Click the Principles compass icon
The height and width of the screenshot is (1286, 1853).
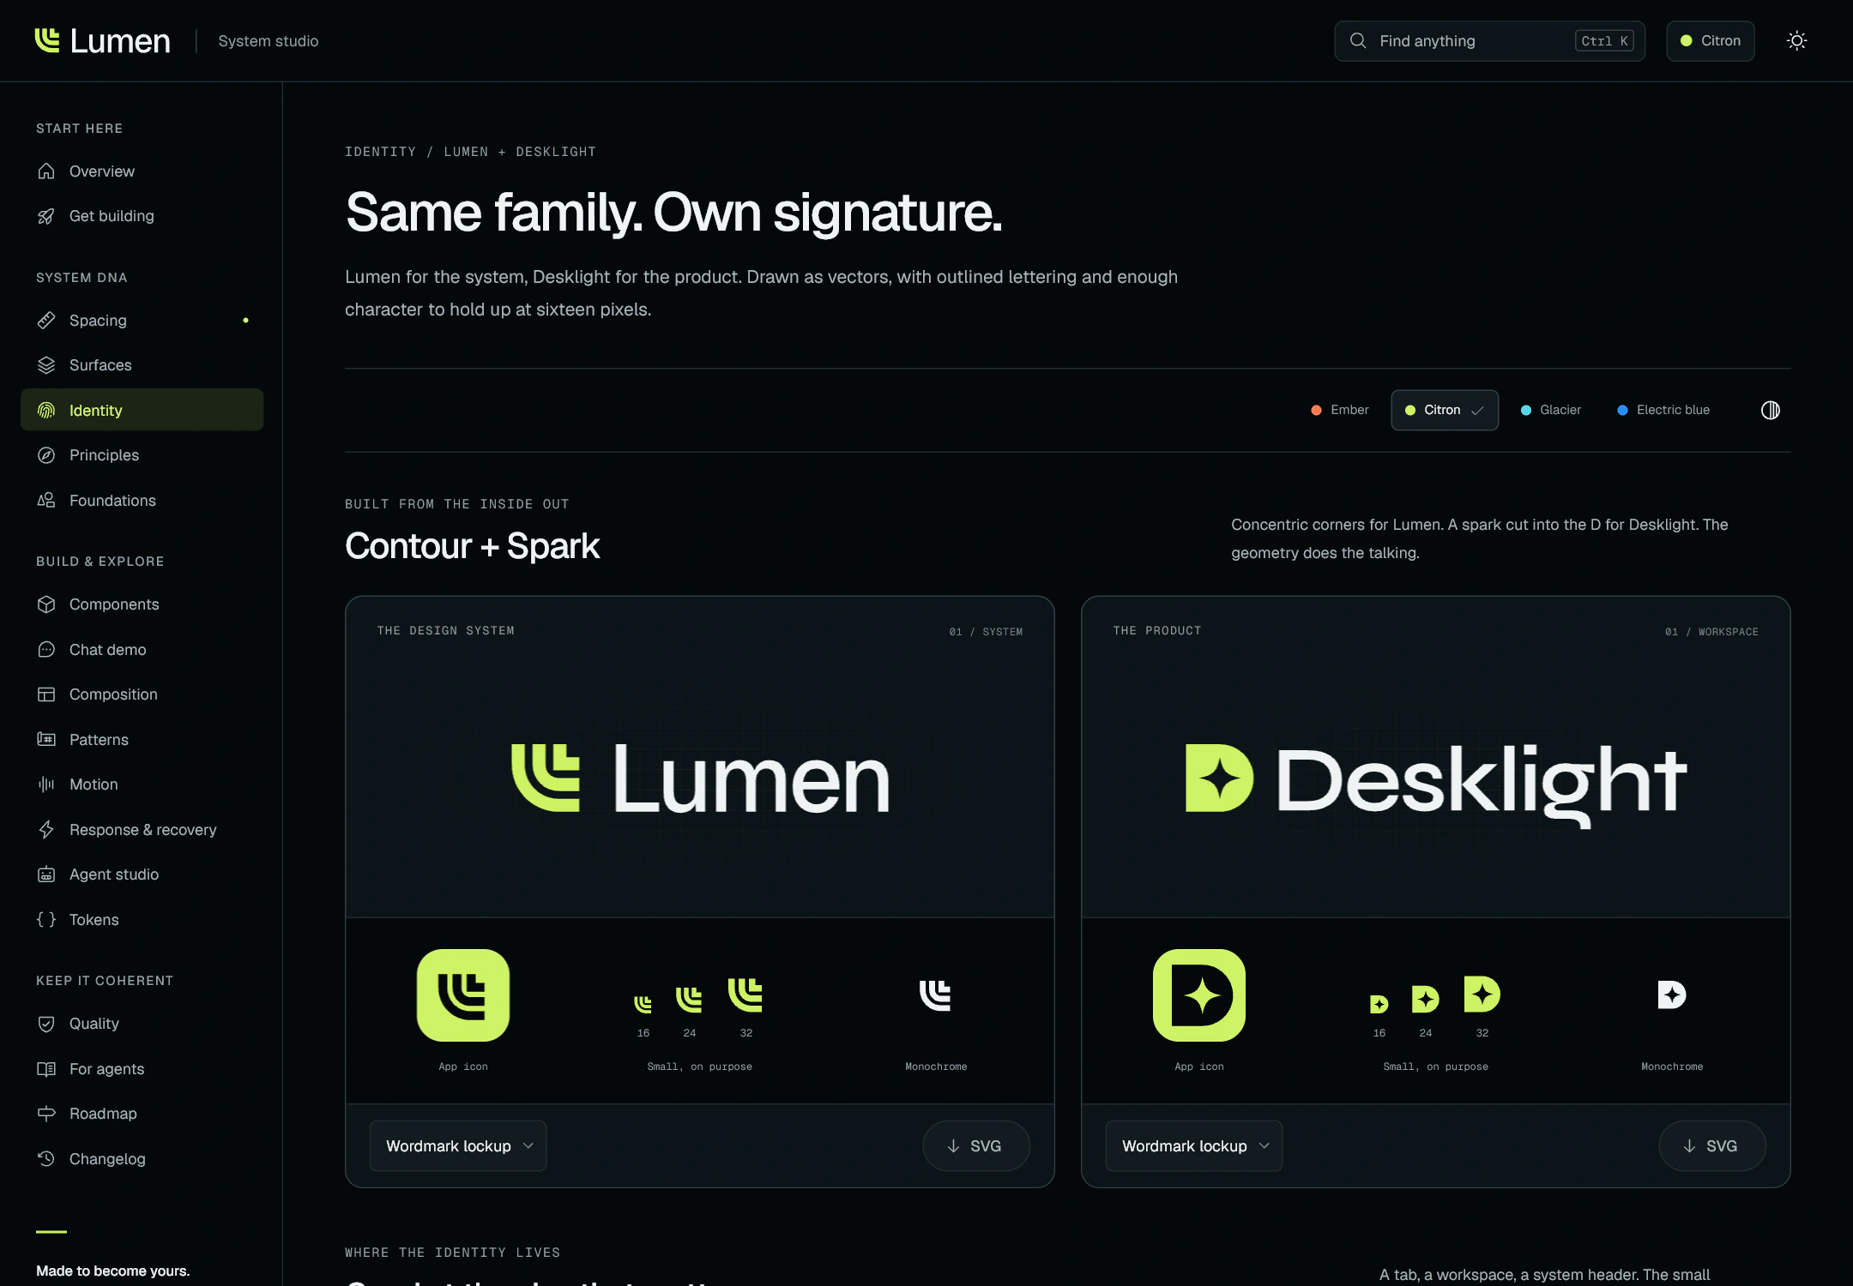point(46,455)
